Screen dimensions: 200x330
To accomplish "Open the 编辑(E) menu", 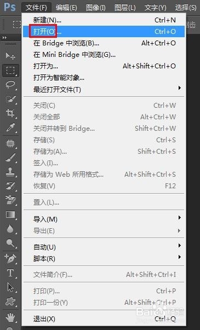I will 66,8.
